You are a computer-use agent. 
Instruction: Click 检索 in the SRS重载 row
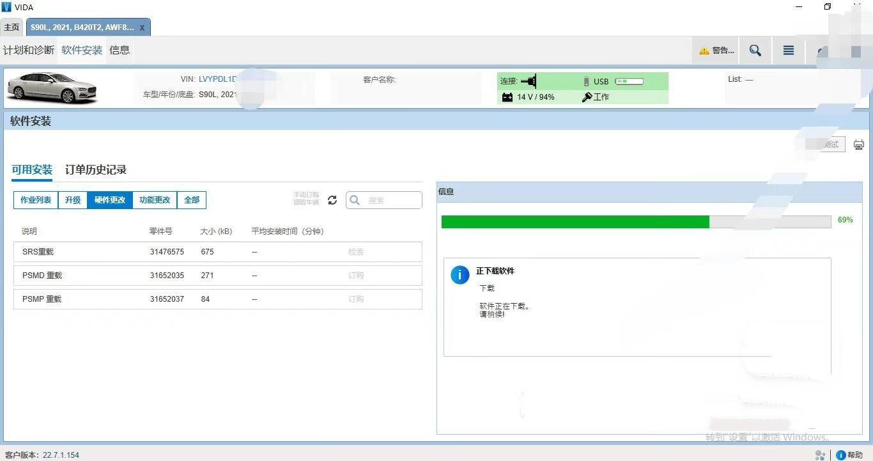[356, 252]
